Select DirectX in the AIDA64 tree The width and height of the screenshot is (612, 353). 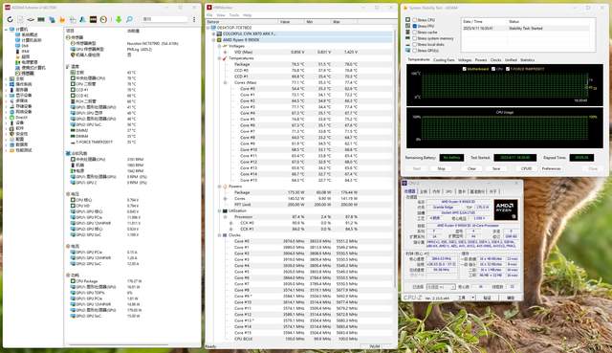tap(21, 117)
